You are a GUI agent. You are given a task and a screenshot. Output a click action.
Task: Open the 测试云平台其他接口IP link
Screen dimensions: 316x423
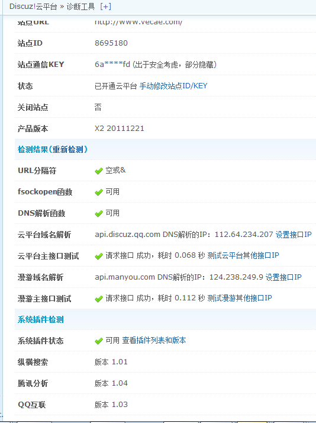243,255
